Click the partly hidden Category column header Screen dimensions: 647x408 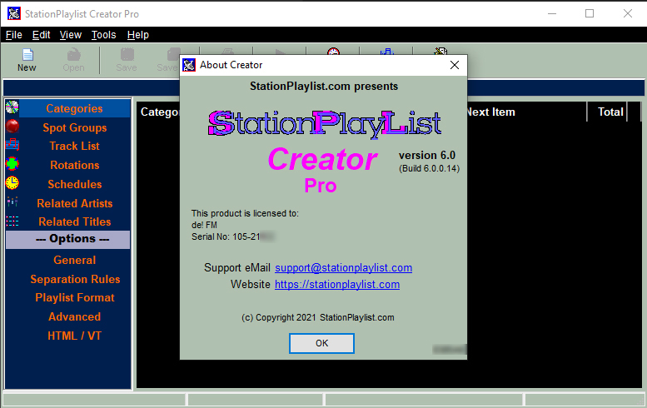click(x=159, y=112)
